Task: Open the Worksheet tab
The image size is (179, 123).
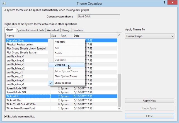Action: click(x=53, y=30)
